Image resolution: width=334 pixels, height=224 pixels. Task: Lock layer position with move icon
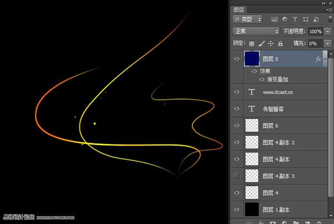270,44
